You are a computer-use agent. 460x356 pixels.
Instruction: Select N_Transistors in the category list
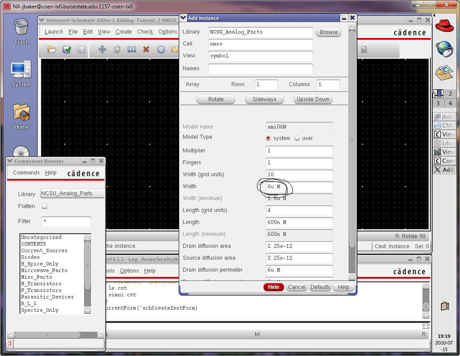pyautogui.click(x=41, y=284)
